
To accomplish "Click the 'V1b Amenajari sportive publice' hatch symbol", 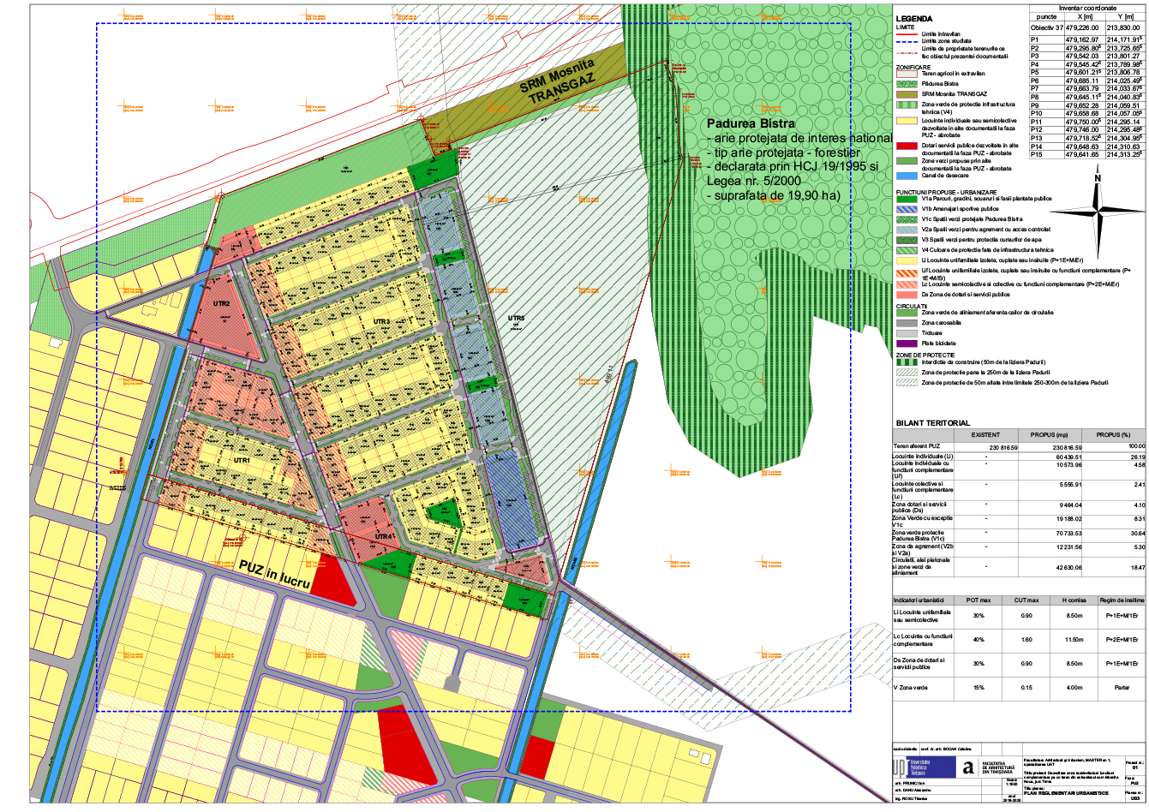I will click(x=907, y=209).
